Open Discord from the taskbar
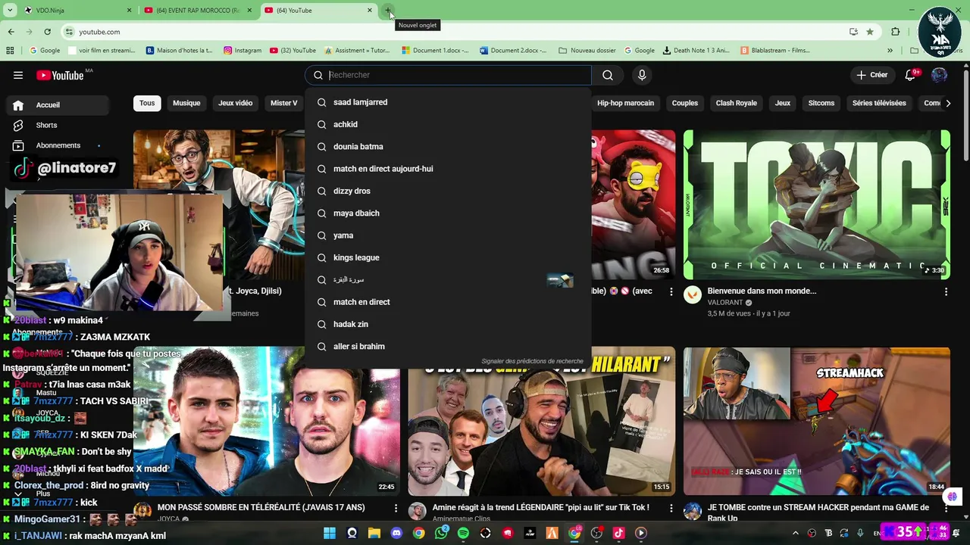 tap(396, 533)
